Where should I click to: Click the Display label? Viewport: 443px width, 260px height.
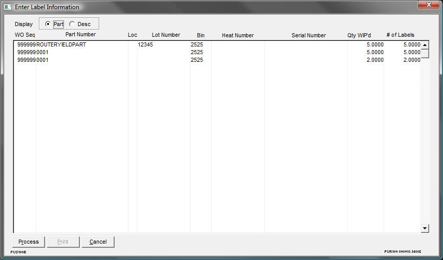pos(24,24)
